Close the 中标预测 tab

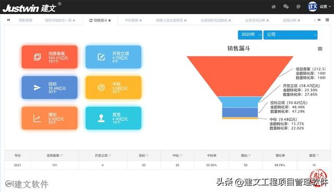140,20
